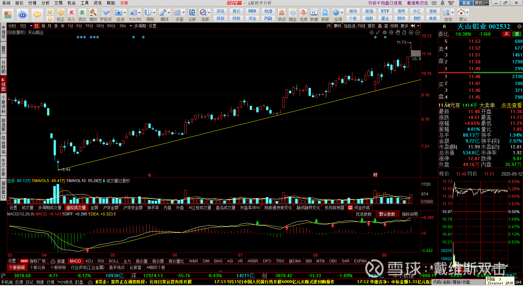Toggle 预测 forecast on chart toolbar

point(394,26)
